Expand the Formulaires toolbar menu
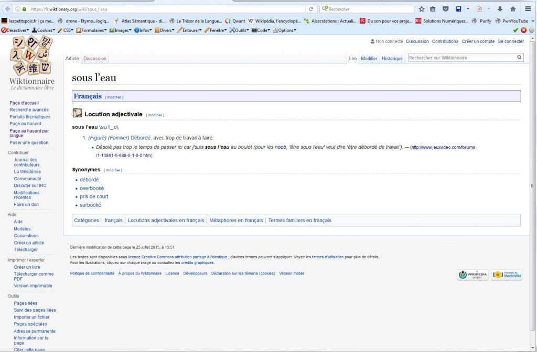This screenshot has width=537, height=352. click(91, 30)
